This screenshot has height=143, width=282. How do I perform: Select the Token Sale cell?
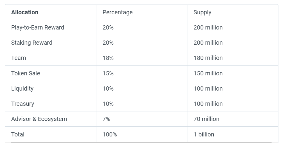tap(26, 73)
